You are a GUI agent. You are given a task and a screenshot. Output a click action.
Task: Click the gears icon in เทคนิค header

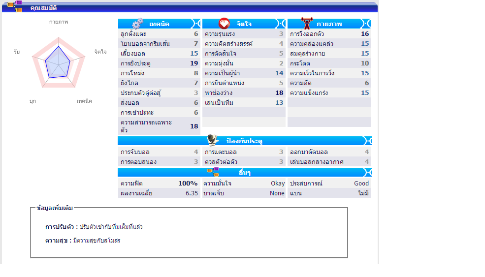(x=138, y=24)
